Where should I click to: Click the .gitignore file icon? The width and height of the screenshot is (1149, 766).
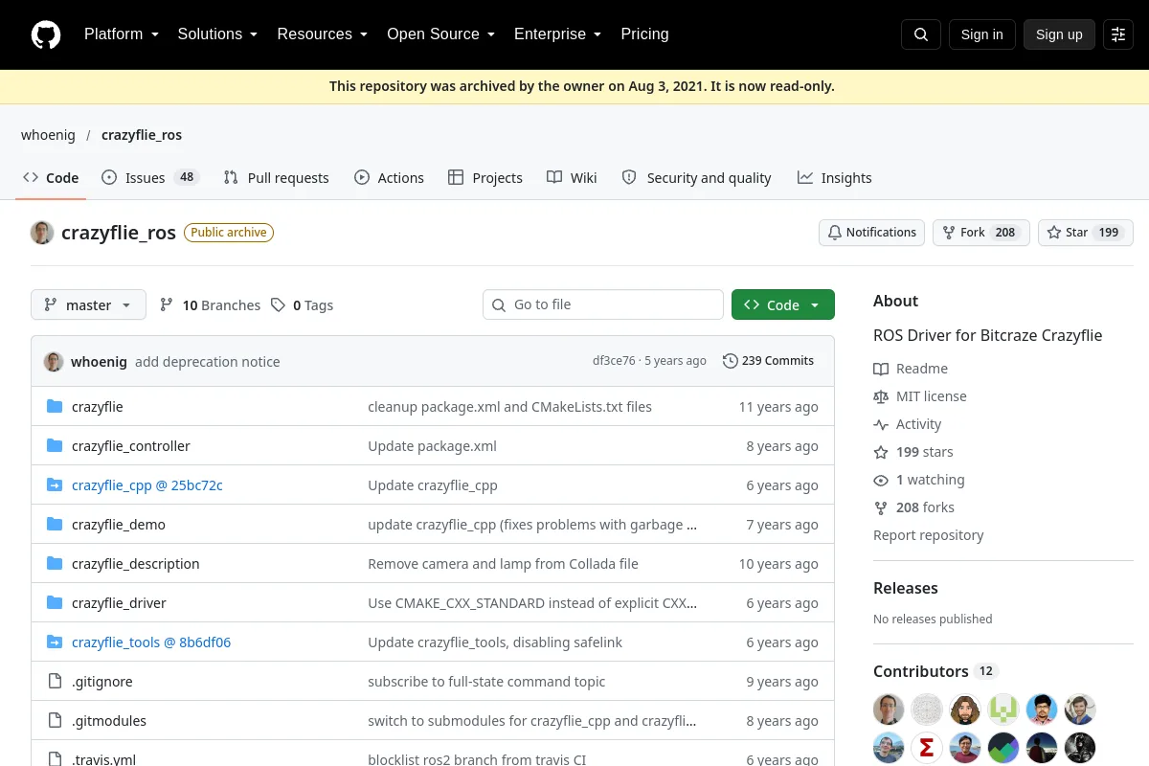point(55,682)
